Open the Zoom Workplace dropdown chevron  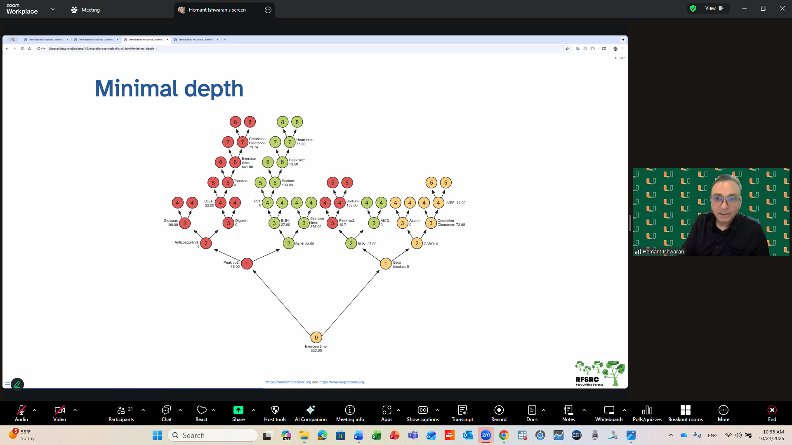(53, 9)
